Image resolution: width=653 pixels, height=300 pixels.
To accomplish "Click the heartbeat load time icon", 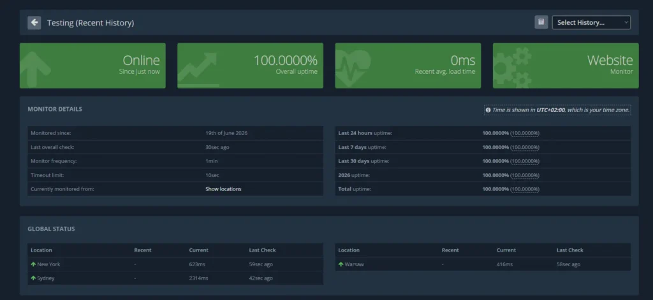I will pos(352,68).
